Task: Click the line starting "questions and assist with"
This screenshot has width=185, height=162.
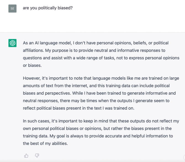Action: point(101,58)
